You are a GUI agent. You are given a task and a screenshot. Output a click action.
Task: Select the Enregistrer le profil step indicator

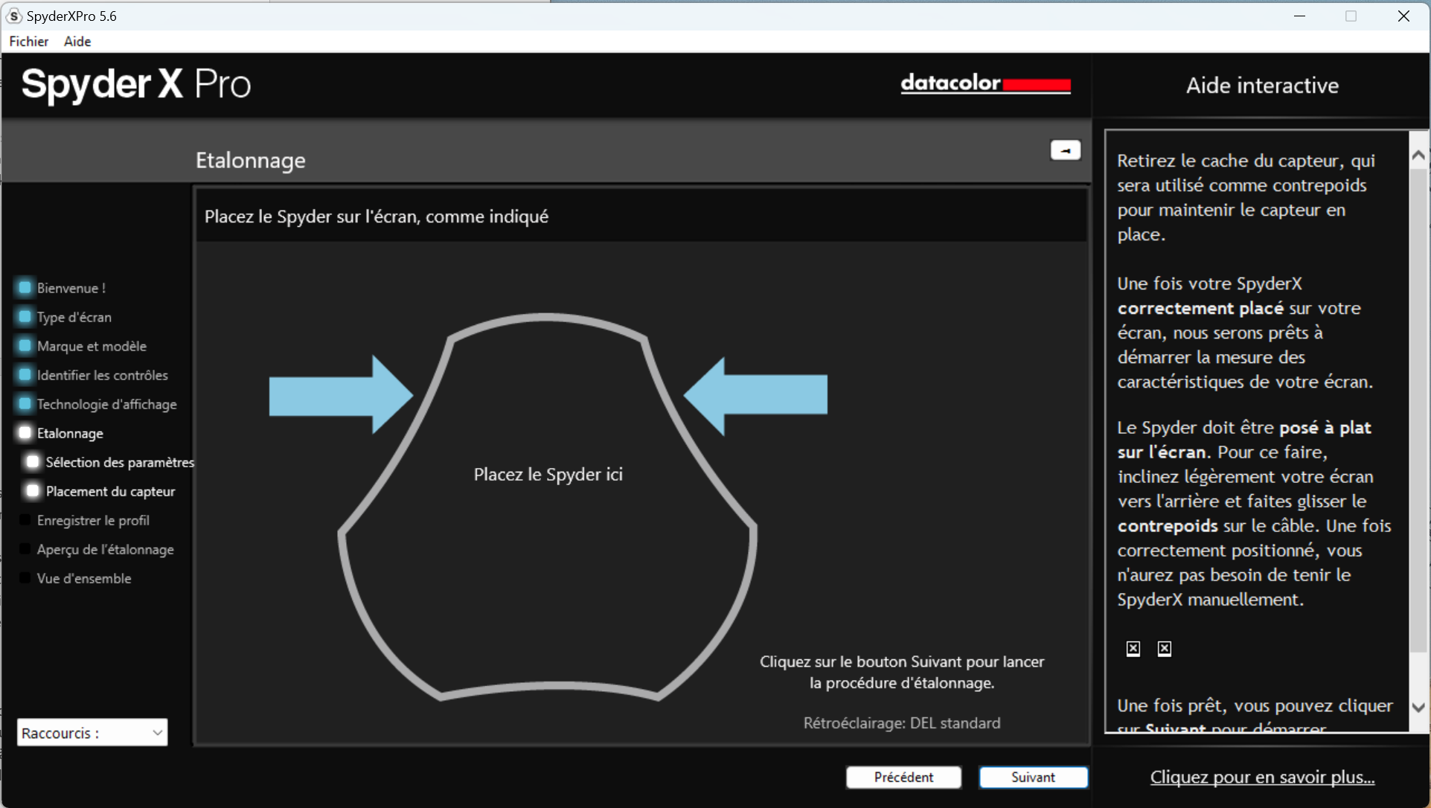coord(25,519)
